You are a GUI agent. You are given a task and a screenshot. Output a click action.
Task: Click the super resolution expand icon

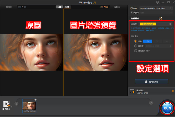[x=160, y=18]
